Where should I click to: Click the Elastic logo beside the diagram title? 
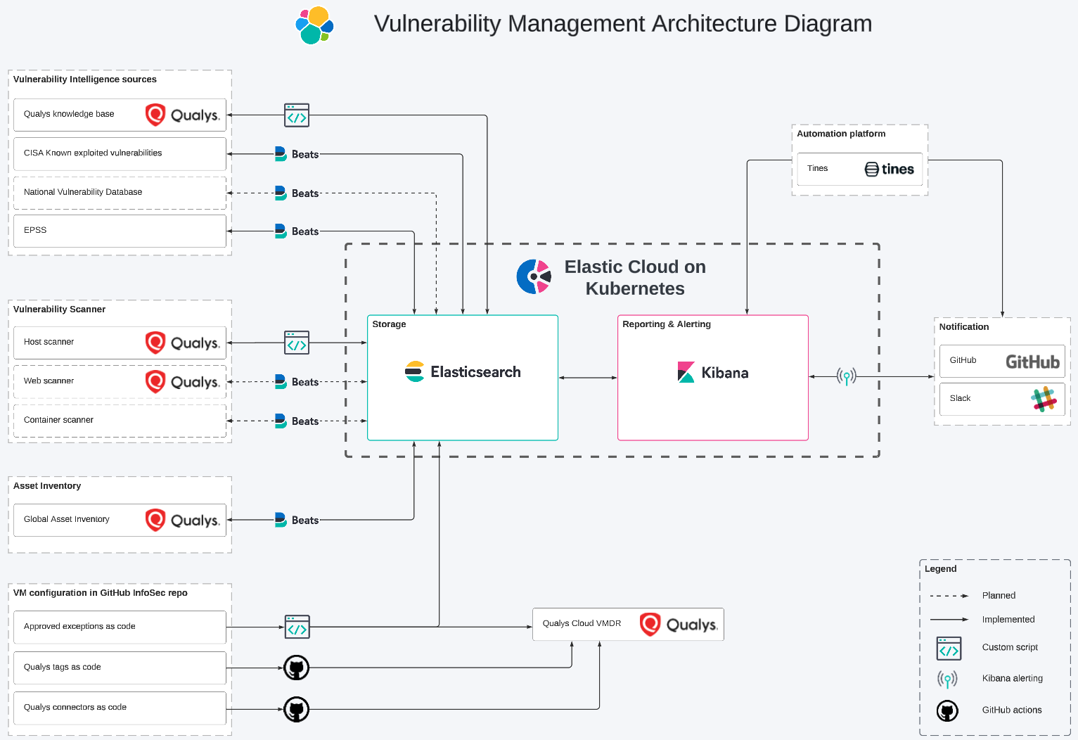tap(314, 25)
